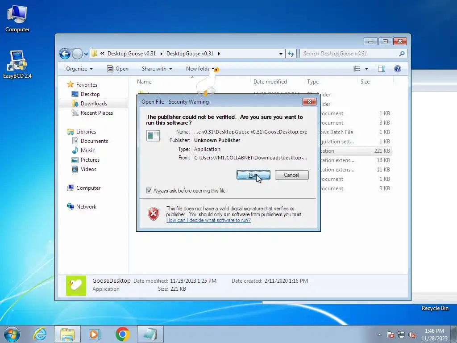The height and width of the screenshot is (343, 457).
Task: Select Computer in navigation pane
Action: pos(88,188)
